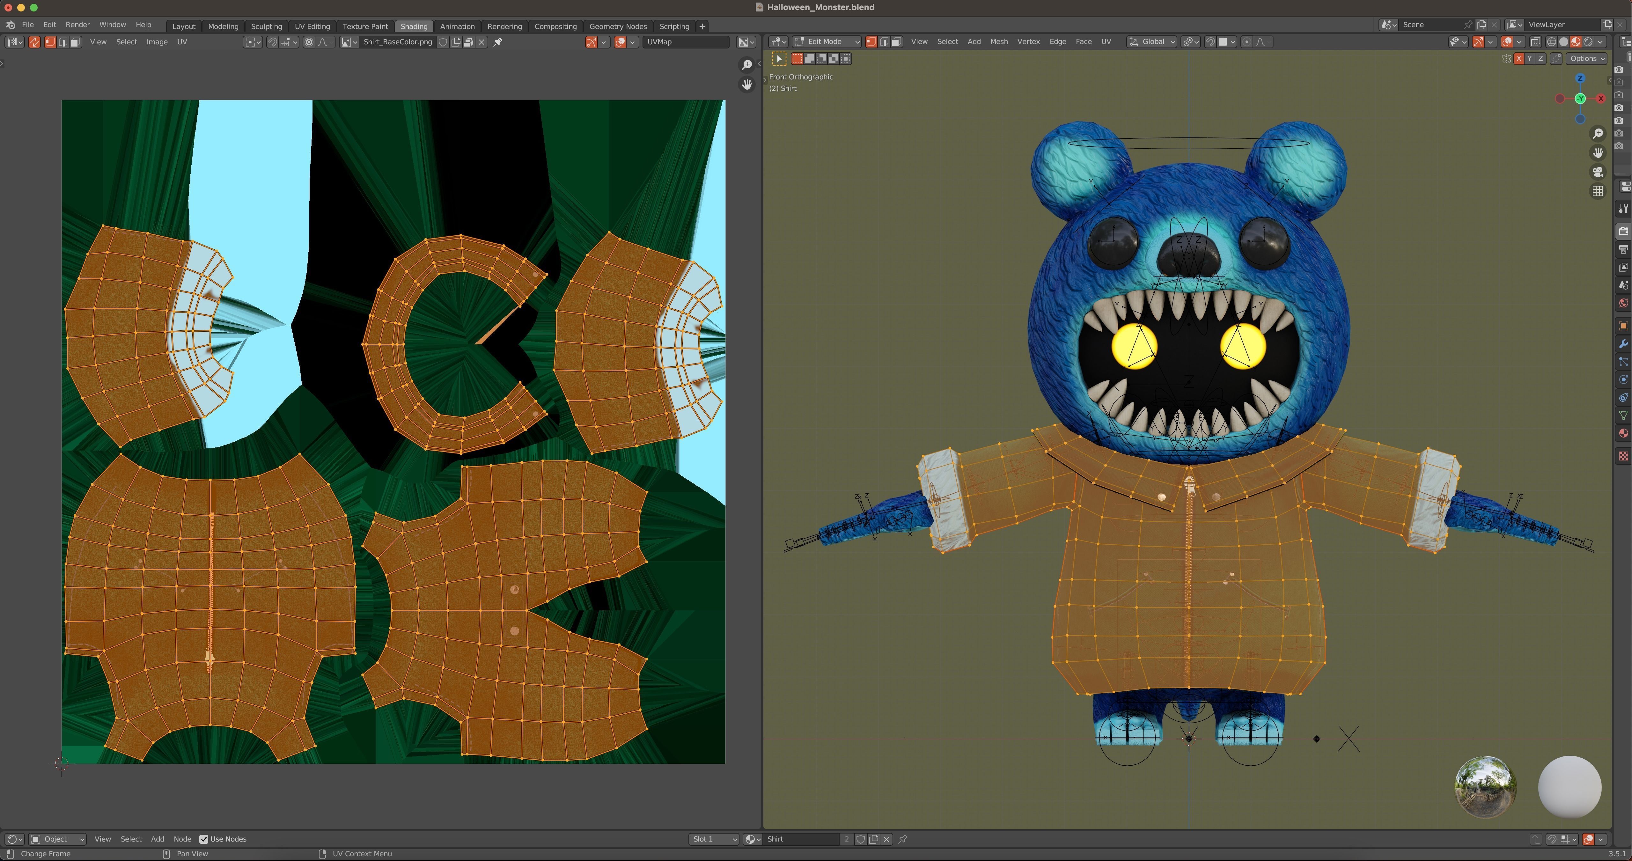The width and height of the screenshot is (1632, 861).
Task: Select UV face select mode
Action: (x=75, y=42)
